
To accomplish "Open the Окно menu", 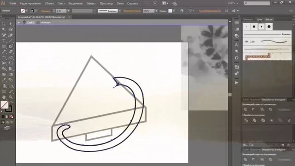I will pyautogui.click(x=120, y=3).
